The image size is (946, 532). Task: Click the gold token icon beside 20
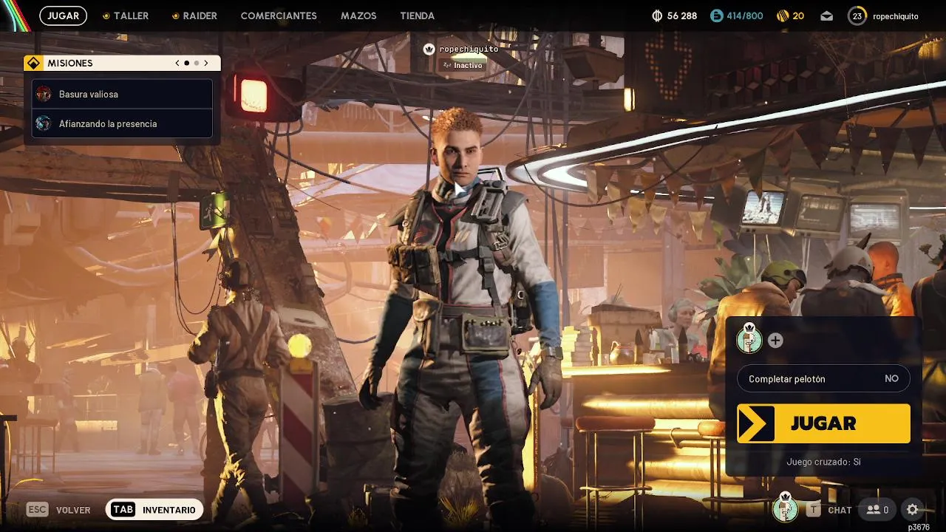783,16
